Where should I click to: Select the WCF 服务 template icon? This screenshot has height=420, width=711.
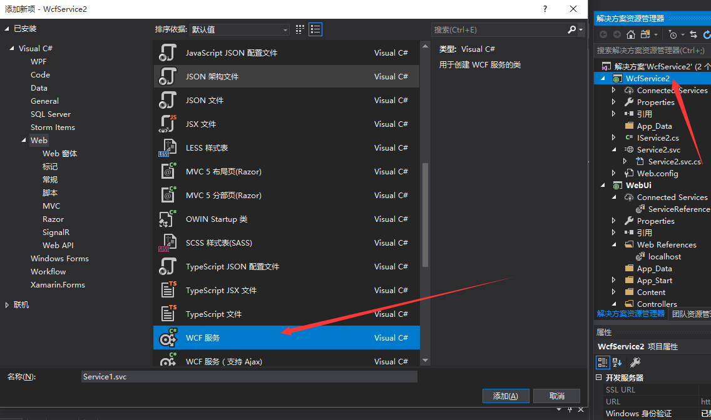click(x=168, y=337)
